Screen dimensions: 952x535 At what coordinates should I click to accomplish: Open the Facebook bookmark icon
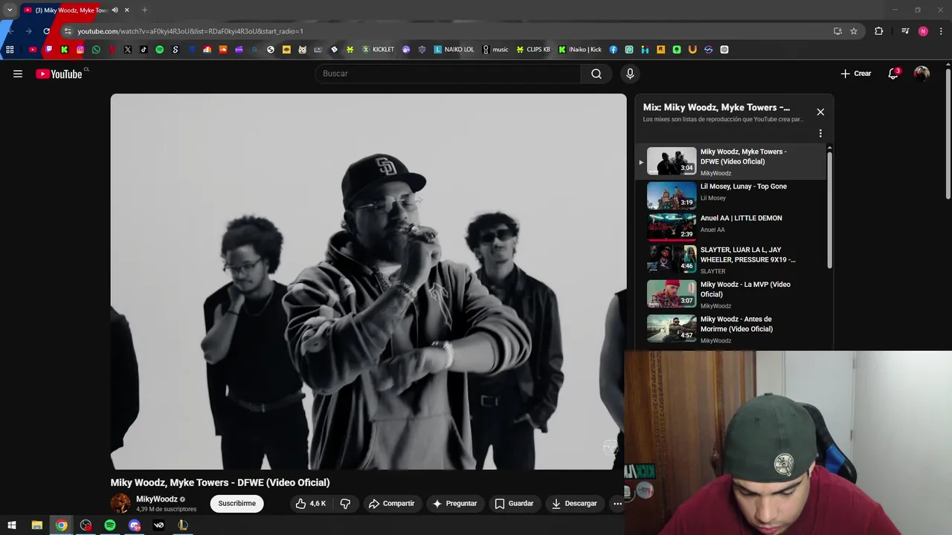(613, 50)
